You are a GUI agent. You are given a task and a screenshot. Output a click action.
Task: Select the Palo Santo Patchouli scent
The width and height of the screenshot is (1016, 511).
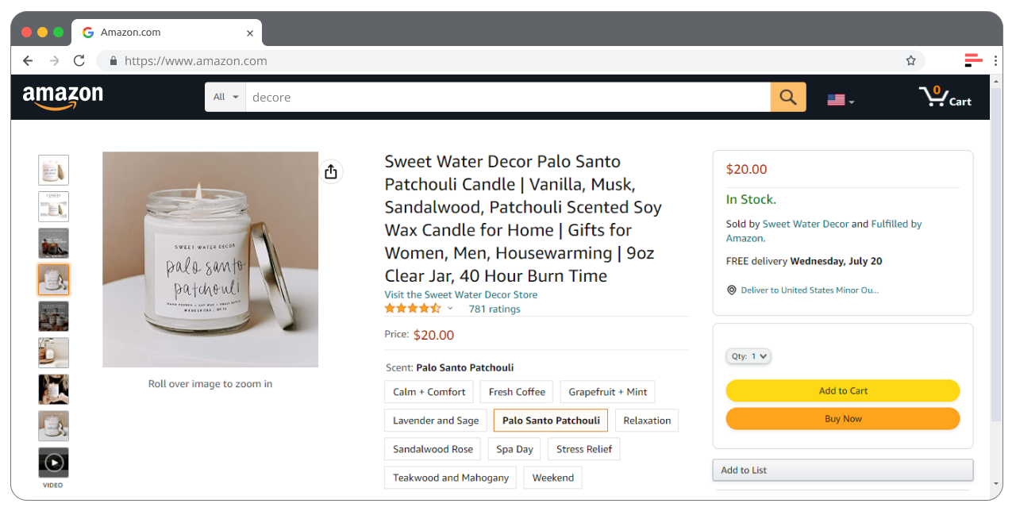coord(550,420)
